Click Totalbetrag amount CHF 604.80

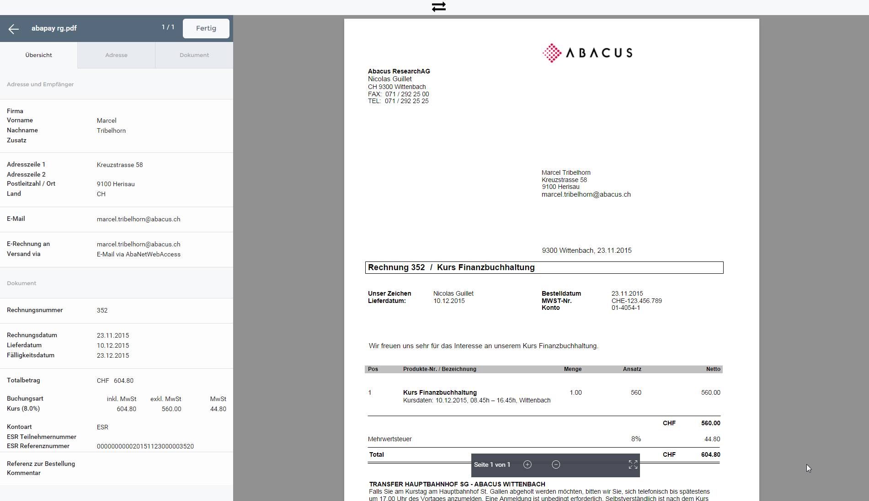click(x=115, y=381)
